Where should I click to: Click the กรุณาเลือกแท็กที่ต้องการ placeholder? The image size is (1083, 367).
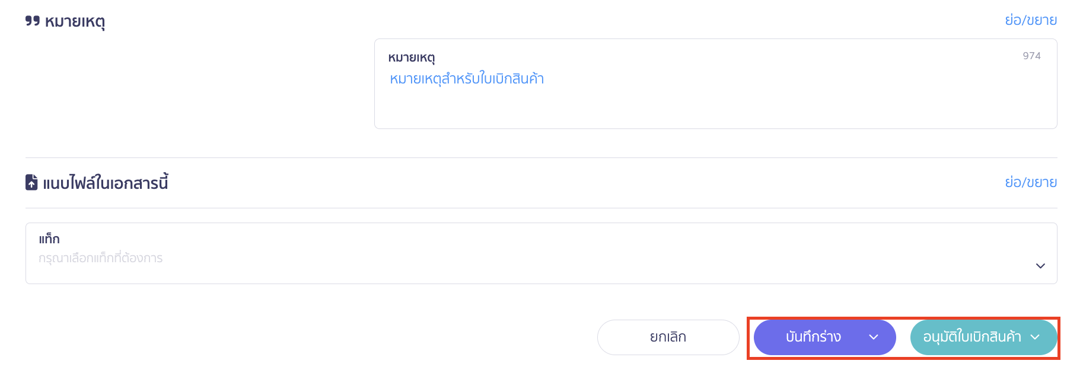point(100,258)
